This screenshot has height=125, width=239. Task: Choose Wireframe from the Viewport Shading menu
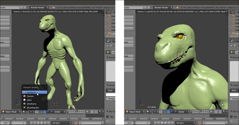coord(32,104)
